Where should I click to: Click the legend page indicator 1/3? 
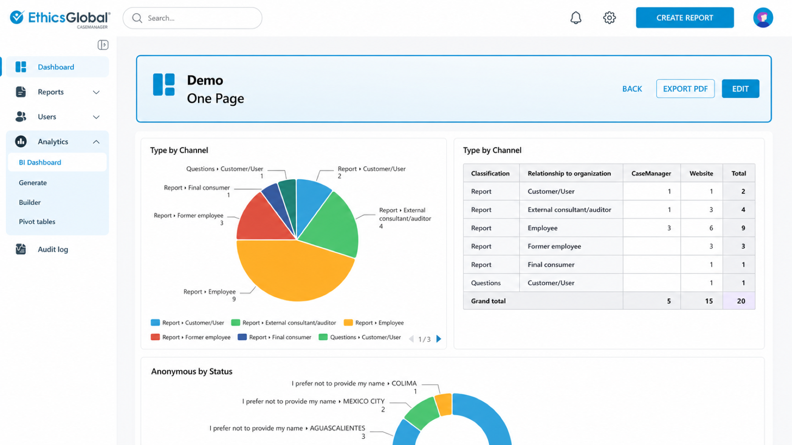424,339
